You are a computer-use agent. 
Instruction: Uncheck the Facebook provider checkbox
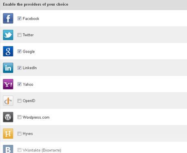[x=20, y=18]
